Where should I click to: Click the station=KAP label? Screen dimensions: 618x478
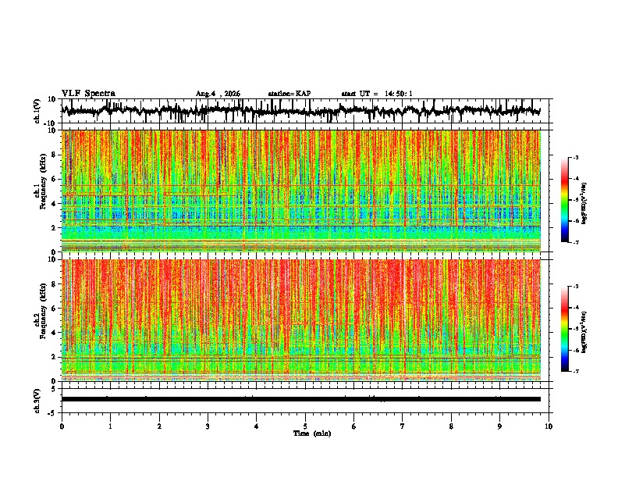(289, 94)
